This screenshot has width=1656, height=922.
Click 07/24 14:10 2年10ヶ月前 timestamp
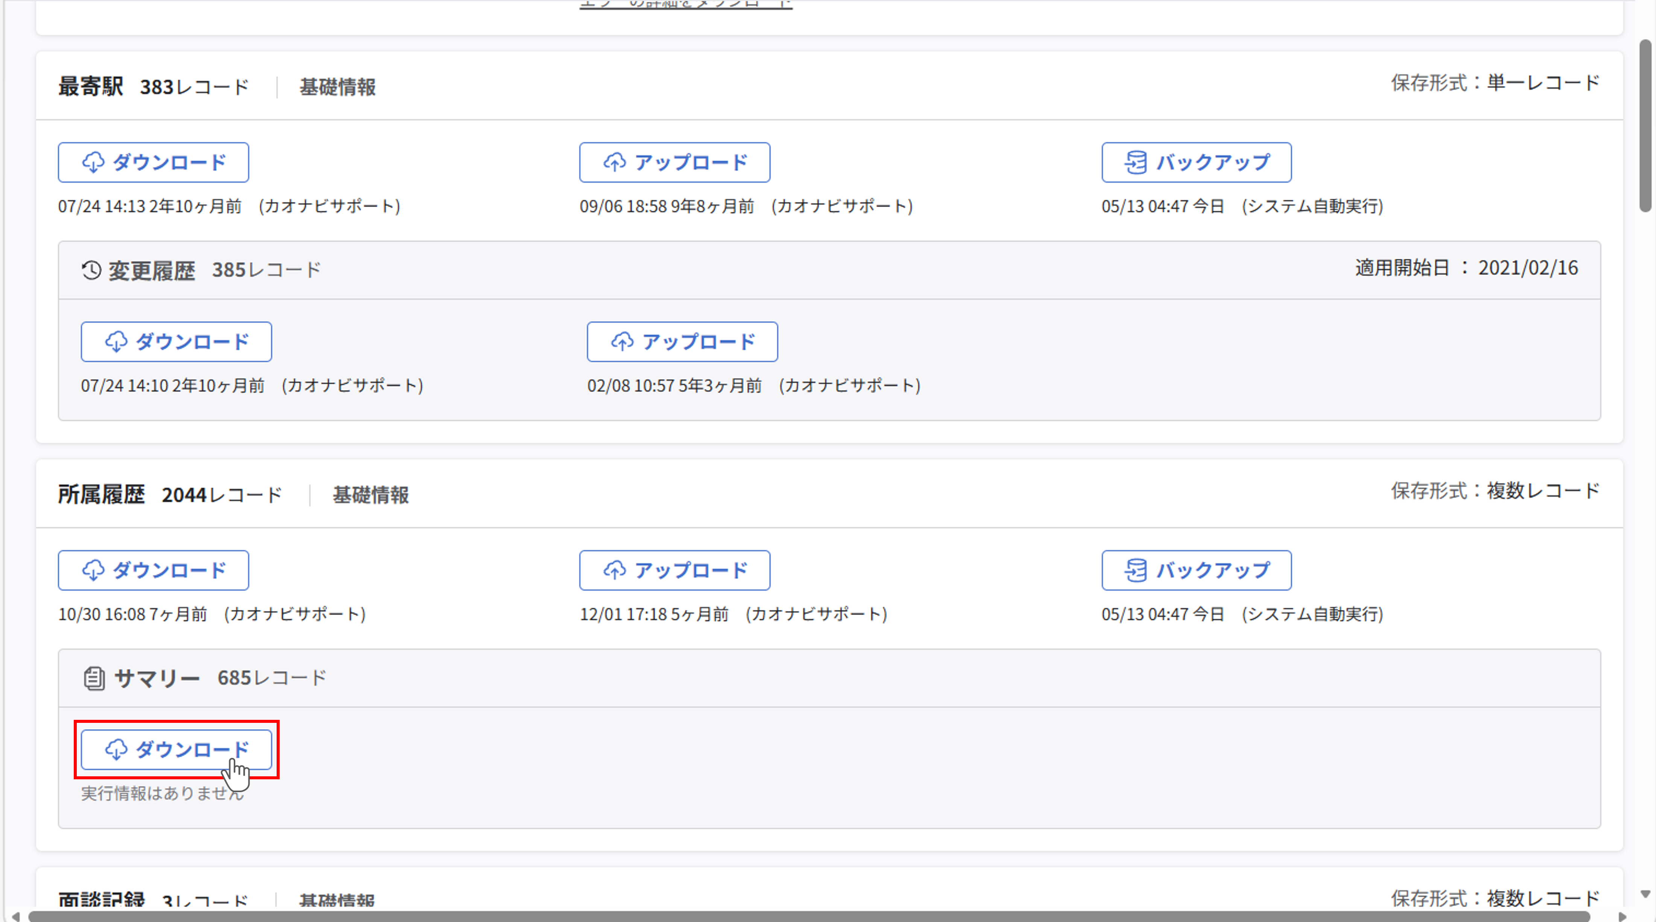pyautogui.click(x=173, y=386)
